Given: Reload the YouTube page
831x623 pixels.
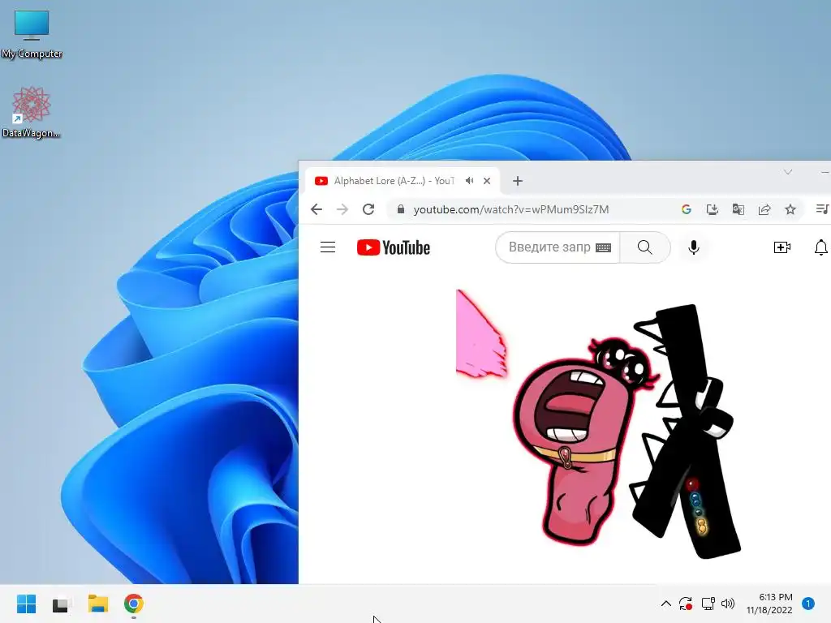Looking at the screenshot, I should point(368,209).
